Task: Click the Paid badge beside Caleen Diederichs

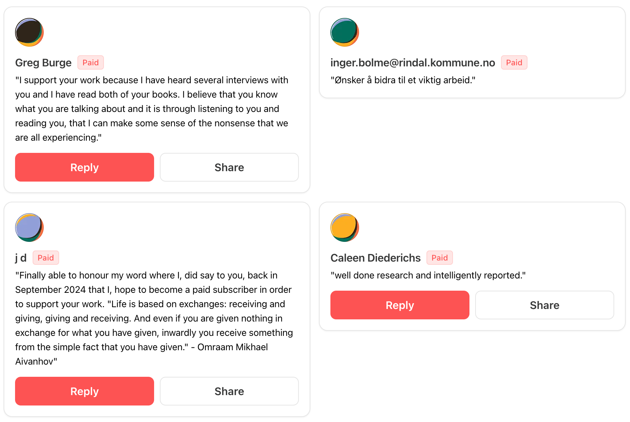Action: (439, 258)
